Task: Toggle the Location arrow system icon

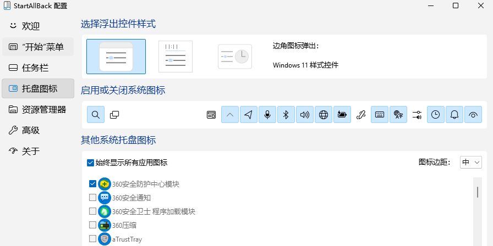Action: (x=249, y=115)
